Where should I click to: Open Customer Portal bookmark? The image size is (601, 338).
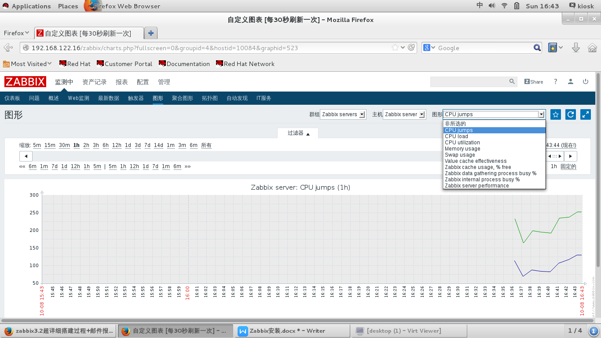tap(125, 64)
